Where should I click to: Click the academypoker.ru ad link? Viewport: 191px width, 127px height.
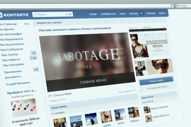click(22, 96)
